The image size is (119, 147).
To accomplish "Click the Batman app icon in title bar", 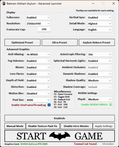I will pyautogui.click(x=4, y=4).
